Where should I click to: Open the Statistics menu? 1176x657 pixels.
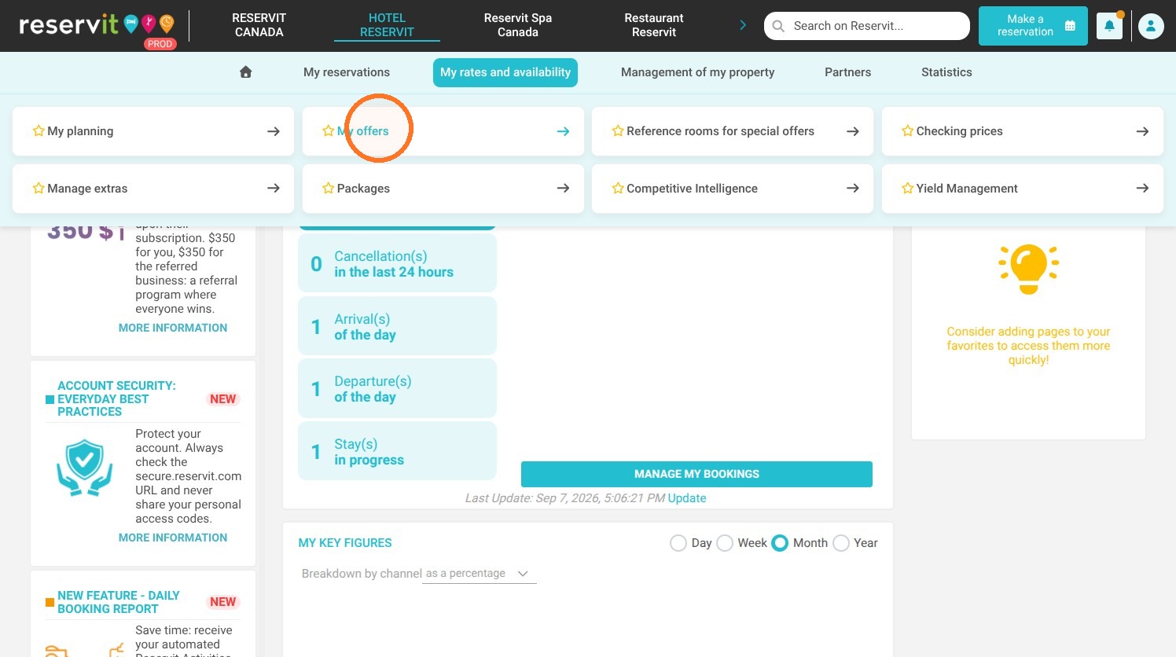946,72
